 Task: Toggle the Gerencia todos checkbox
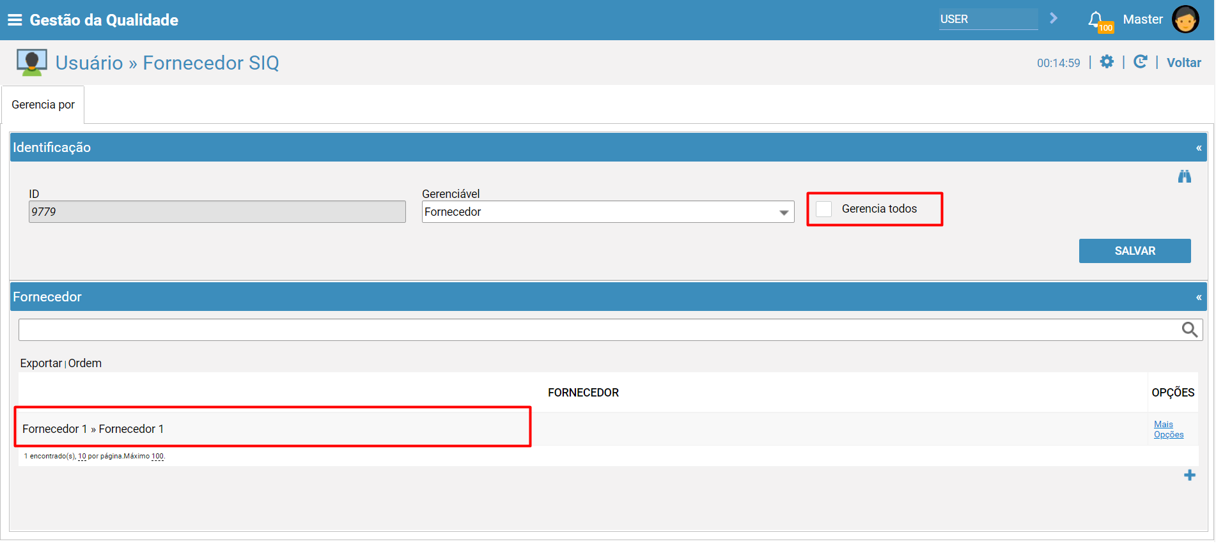(x=824, y=209)
